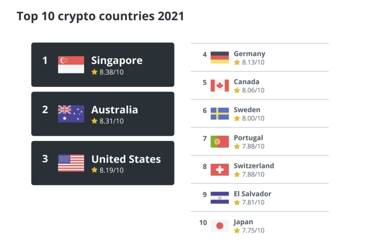Click the star beside Singapore's 8.38/10 rating
The height and width of the screenshot is (246, 372).
coord(94,72)
